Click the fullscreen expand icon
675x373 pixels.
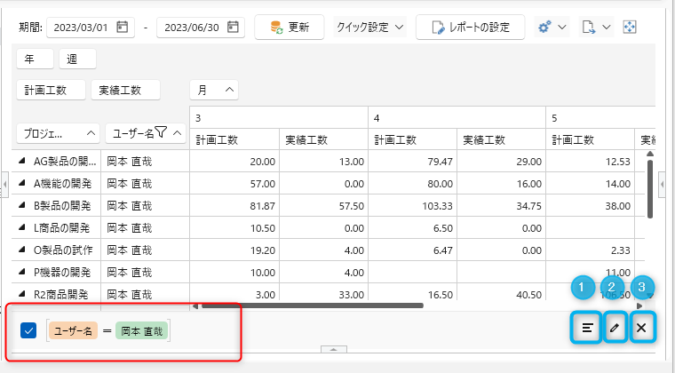click(630, 28)
